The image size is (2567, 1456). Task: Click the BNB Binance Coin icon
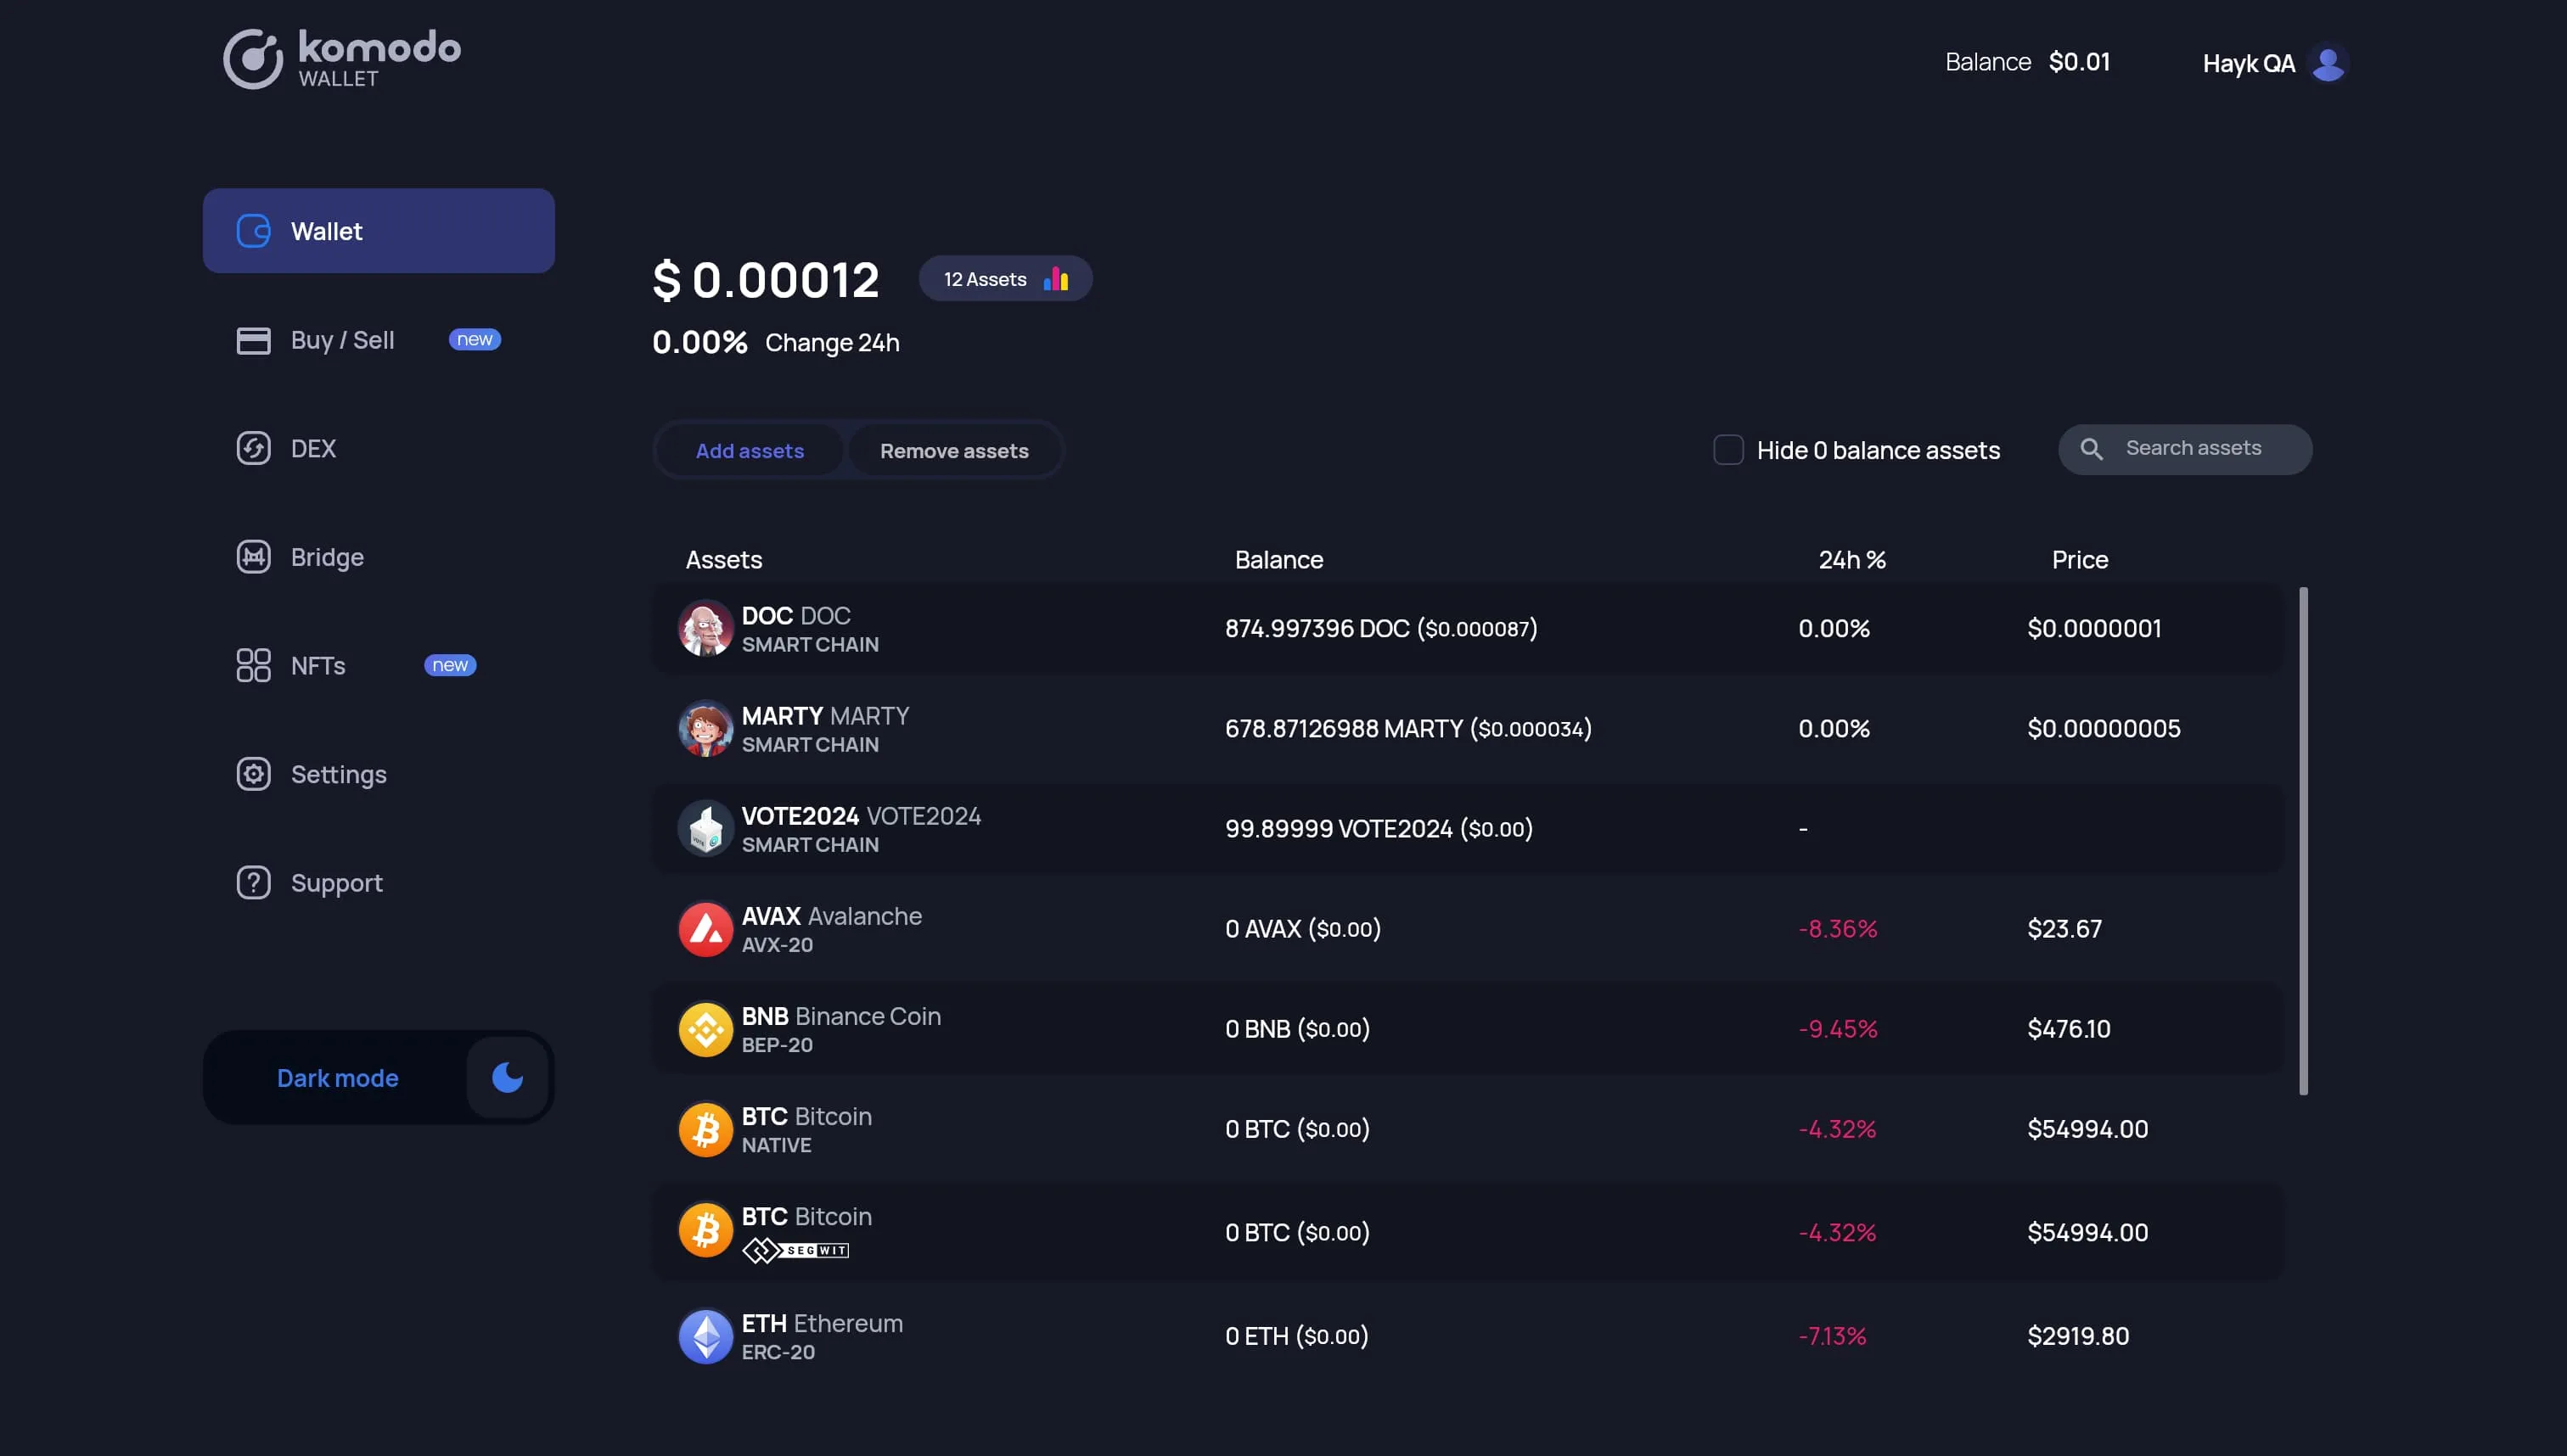(x=705, y=1029)
